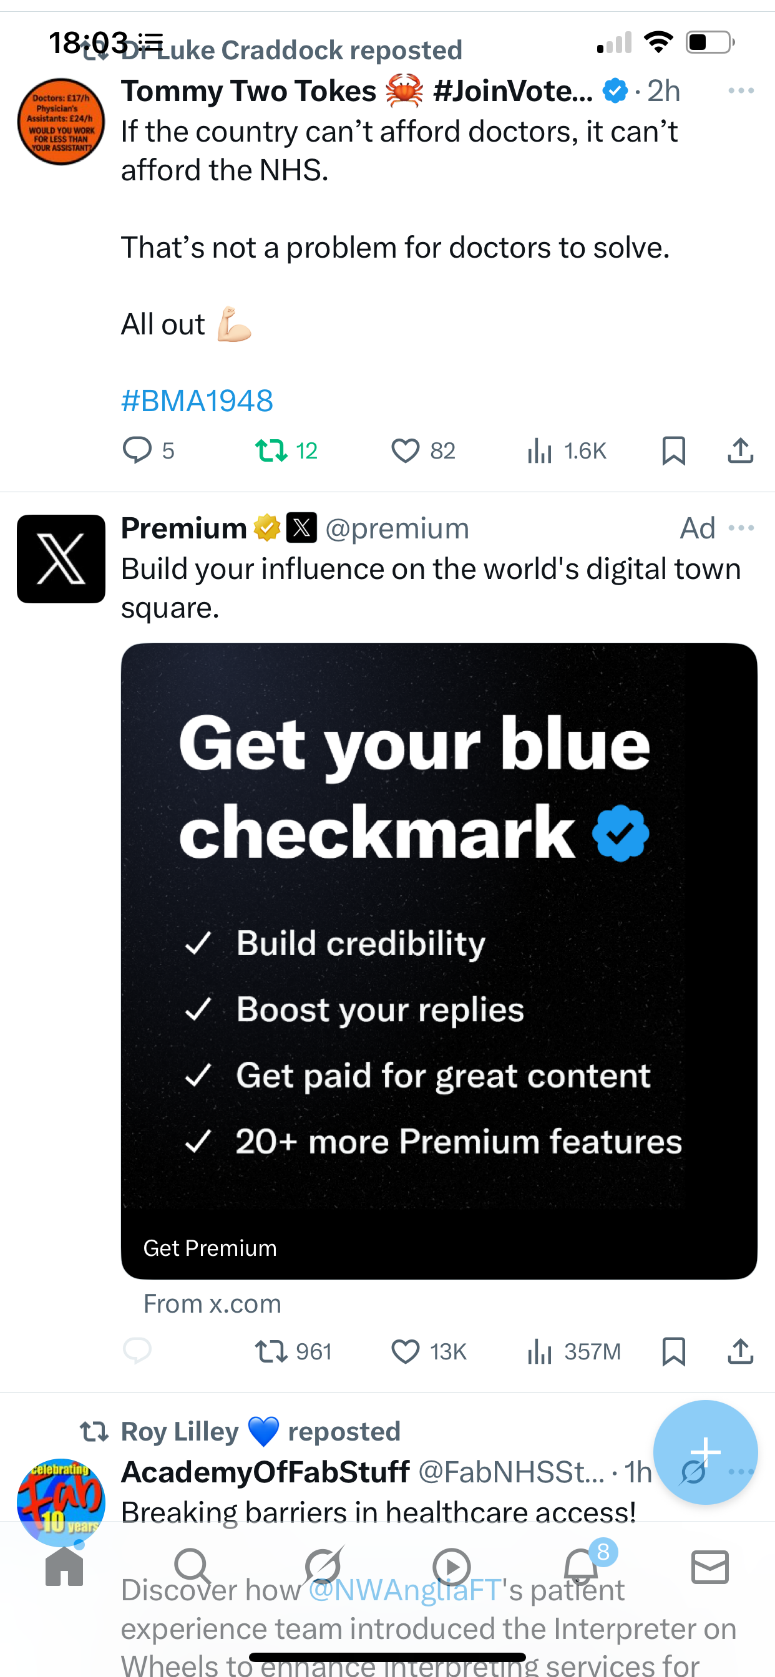The height and width of the screenshot is (1677, 775).
Task: Open the Messages envelope tab
Action: coord(710,1567)
